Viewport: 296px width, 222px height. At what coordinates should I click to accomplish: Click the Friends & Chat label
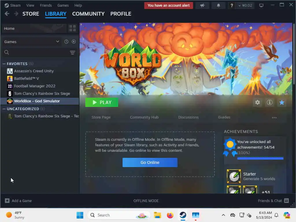point(270,201)
